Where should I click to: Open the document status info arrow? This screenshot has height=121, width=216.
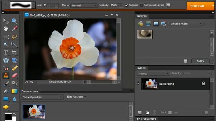(85, 82)
